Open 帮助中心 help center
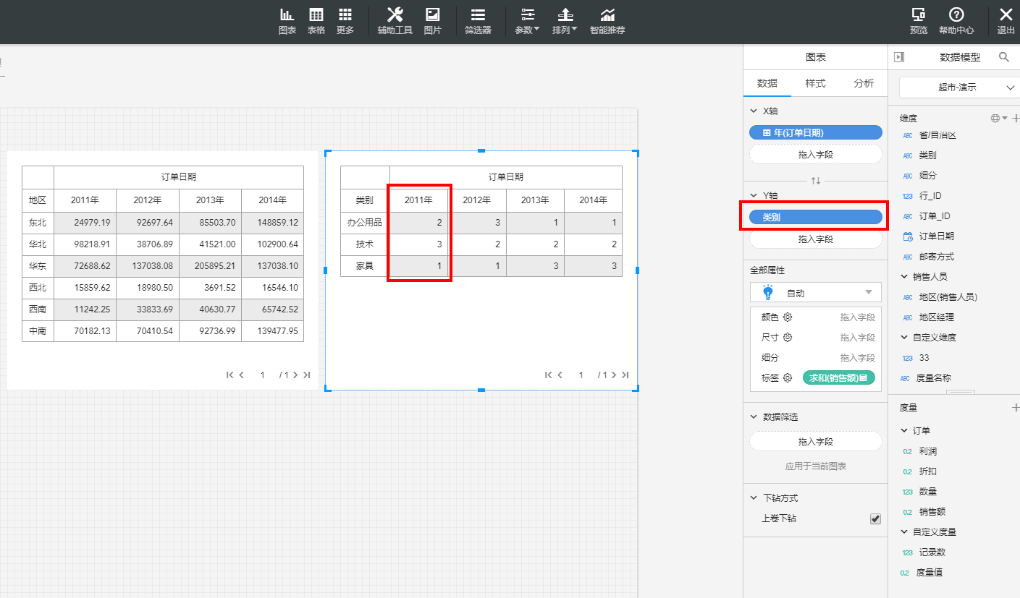The width and height of the screenshot is (1020, 598). coord(956,21)
